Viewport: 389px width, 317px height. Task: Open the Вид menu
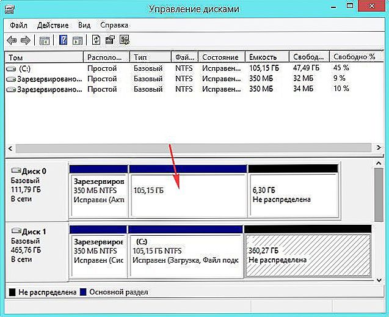pos(84,25)
